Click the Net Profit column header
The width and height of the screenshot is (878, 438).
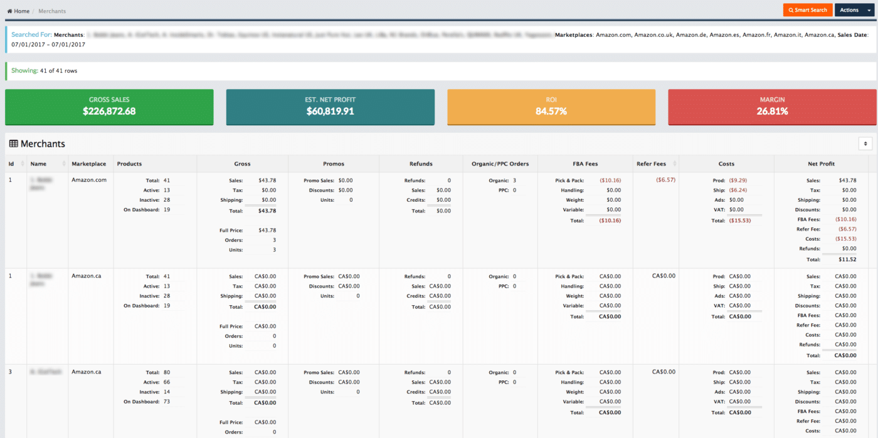(x=821, y=164)
